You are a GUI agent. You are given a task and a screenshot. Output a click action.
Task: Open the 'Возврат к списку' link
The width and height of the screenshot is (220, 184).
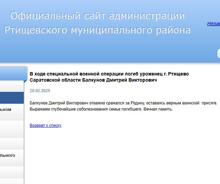[x=45, y=125]
